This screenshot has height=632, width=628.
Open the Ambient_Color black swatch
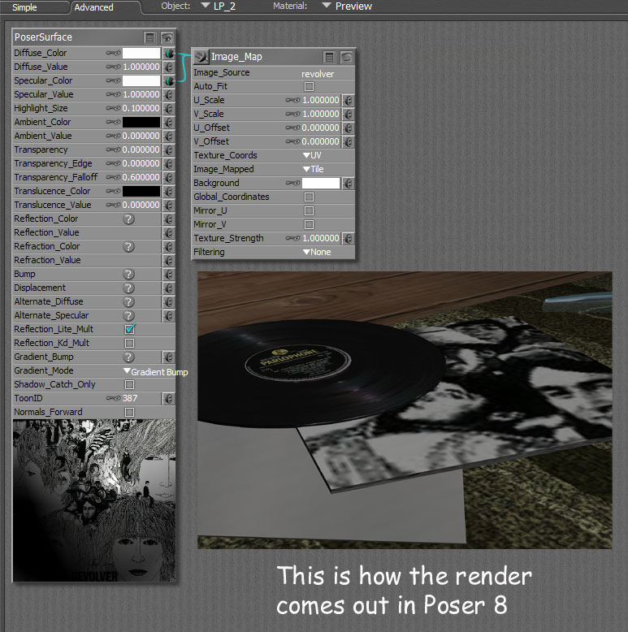click(141, 122)
